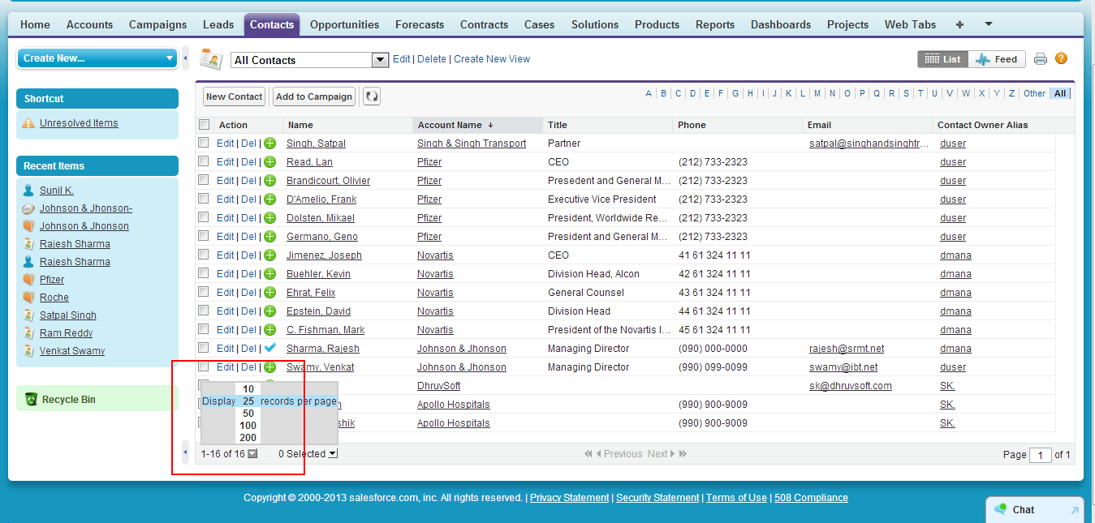Check the box for Jimenez, Joseph
The height and width of the screenshot is (523, 1095).
pos(205,255)
